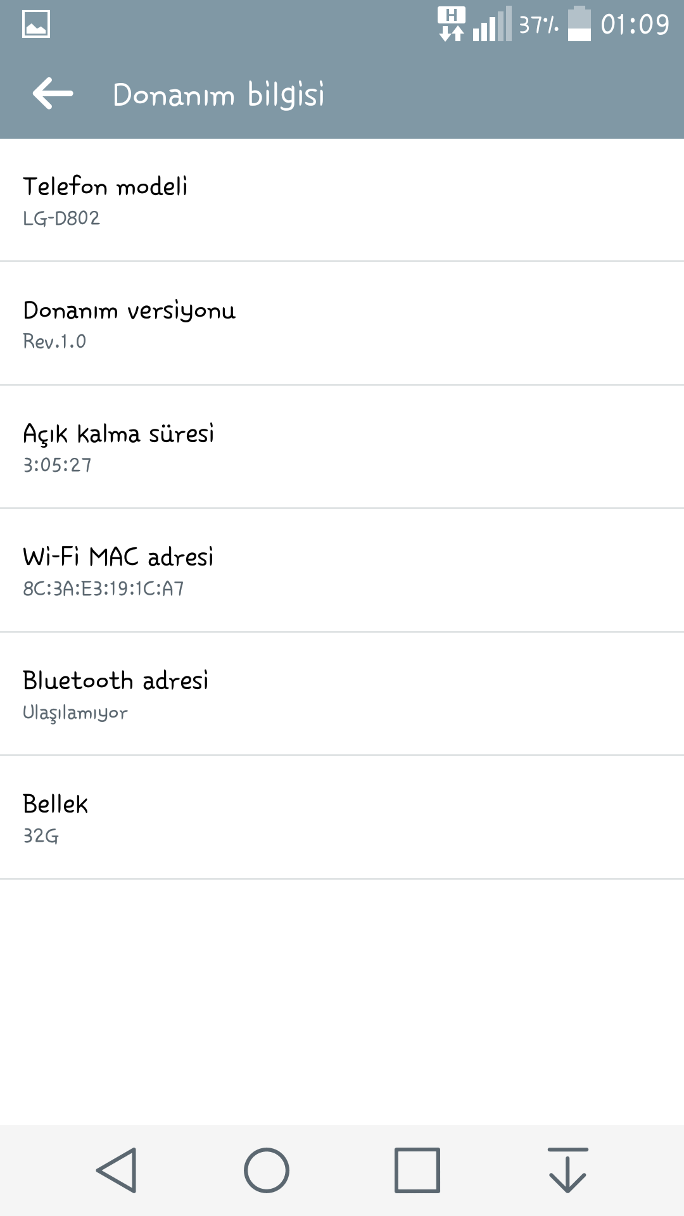The image size is (684, 1216).
Task: Pull down notifications using the down-arrow nav icon
Action: (567, 1170)
